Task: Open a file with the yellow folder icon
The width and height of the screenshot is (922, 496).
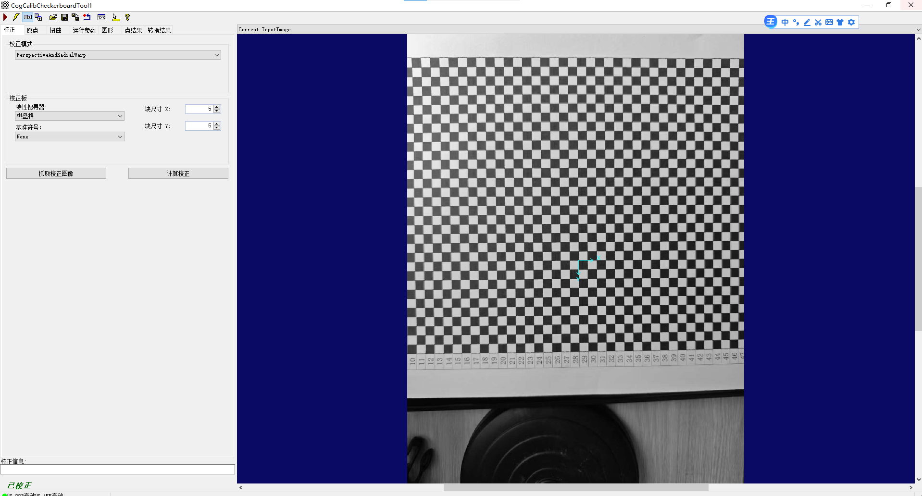Action: (x=53, y=17)
